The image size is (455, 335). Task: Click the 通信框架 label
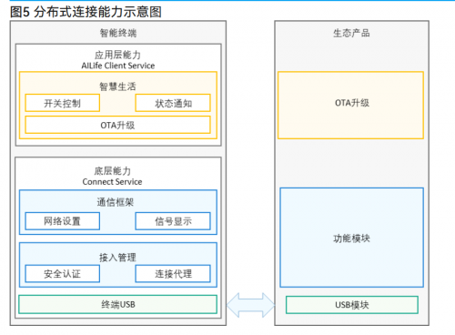pos(116,202)
